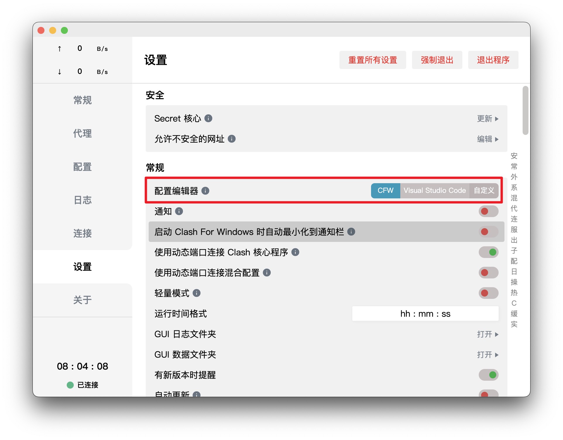563x440 pixels.
Task: Switch to 代理 sidebar tab
Action: tap(83, 134)
